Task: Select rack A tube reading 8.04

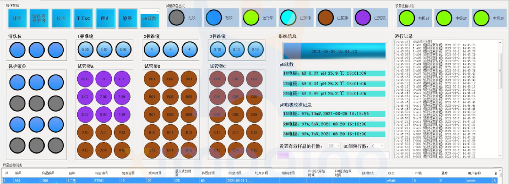Action: [104, 114]
